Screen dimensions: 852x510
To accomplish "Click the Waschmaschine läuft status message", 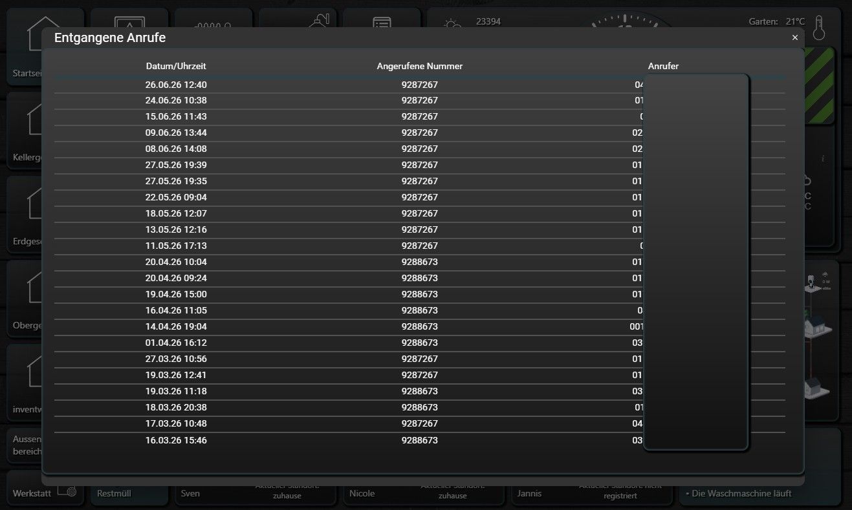I will 738,493.
